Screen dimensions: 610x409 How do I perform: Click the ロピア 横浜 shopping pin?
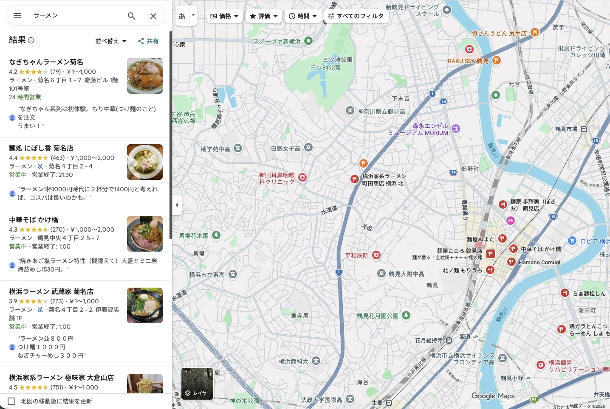click(x=572, y=241)
